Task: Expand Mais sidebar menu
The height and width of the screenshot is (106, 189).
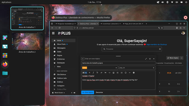Action: pyautogui.click(x=59, y=67)
